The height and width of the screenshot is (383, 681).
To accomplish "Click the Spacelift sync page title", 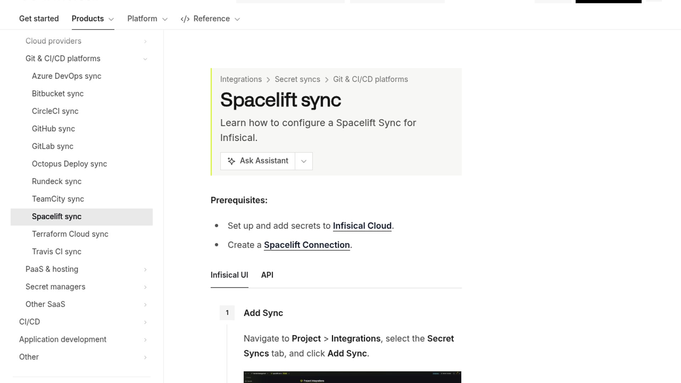I will 281,100.
